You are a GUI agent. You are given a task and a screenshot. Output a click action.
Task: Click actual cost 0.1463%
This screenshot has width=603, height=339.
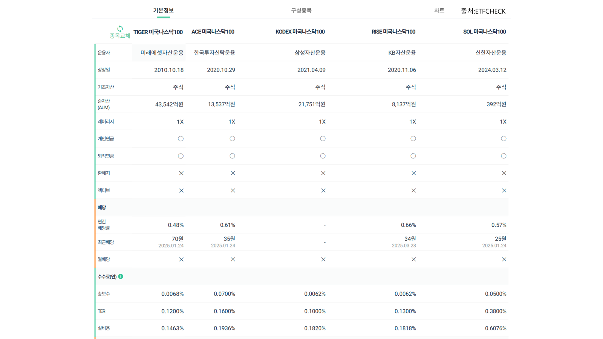click(173, 328)
